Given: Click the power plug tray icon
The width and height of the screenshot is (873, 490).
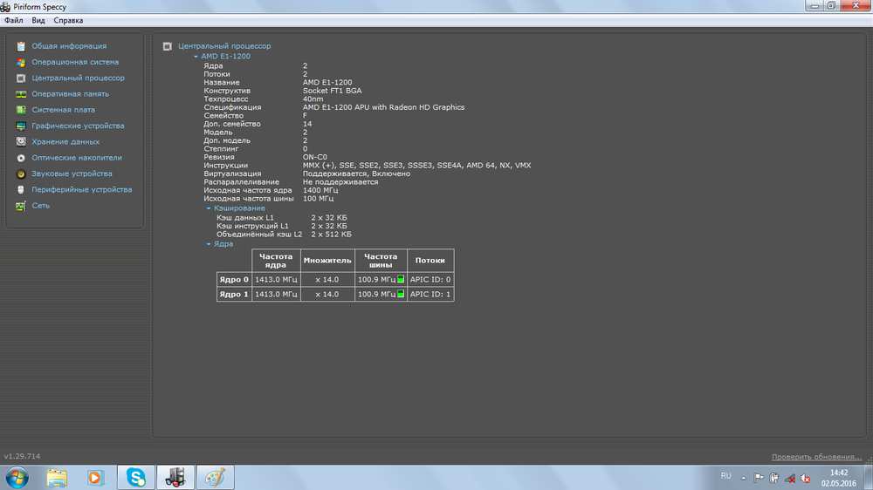Looking at the screenshot, I should [x=774, y=478].
